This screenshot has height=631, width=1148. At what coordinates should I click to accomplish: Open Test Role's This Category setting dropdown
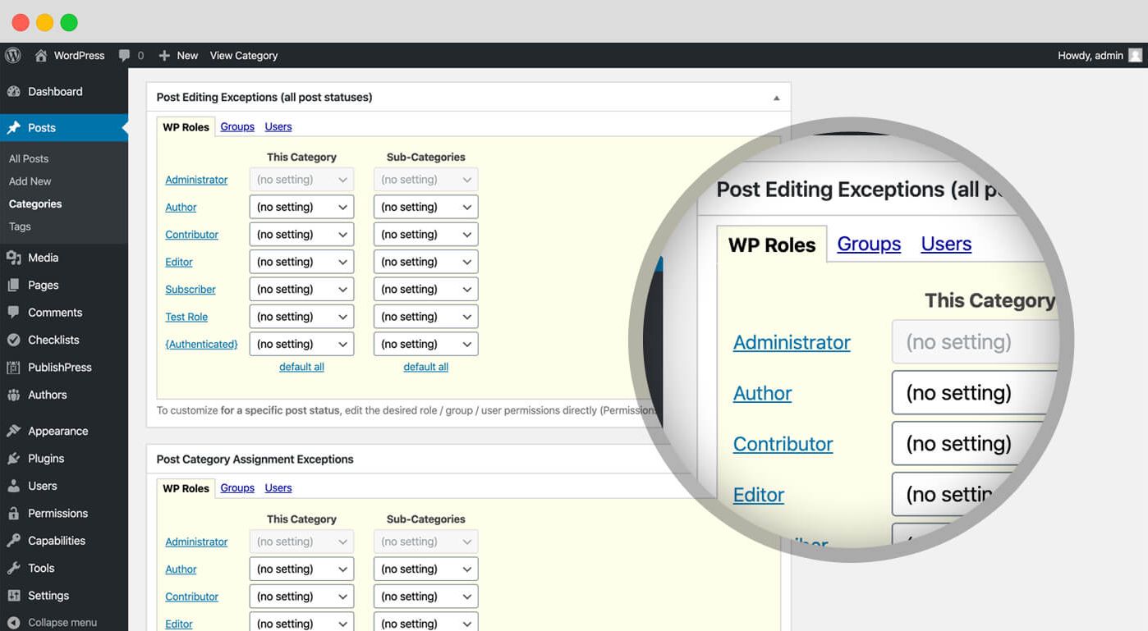point(301,317)
